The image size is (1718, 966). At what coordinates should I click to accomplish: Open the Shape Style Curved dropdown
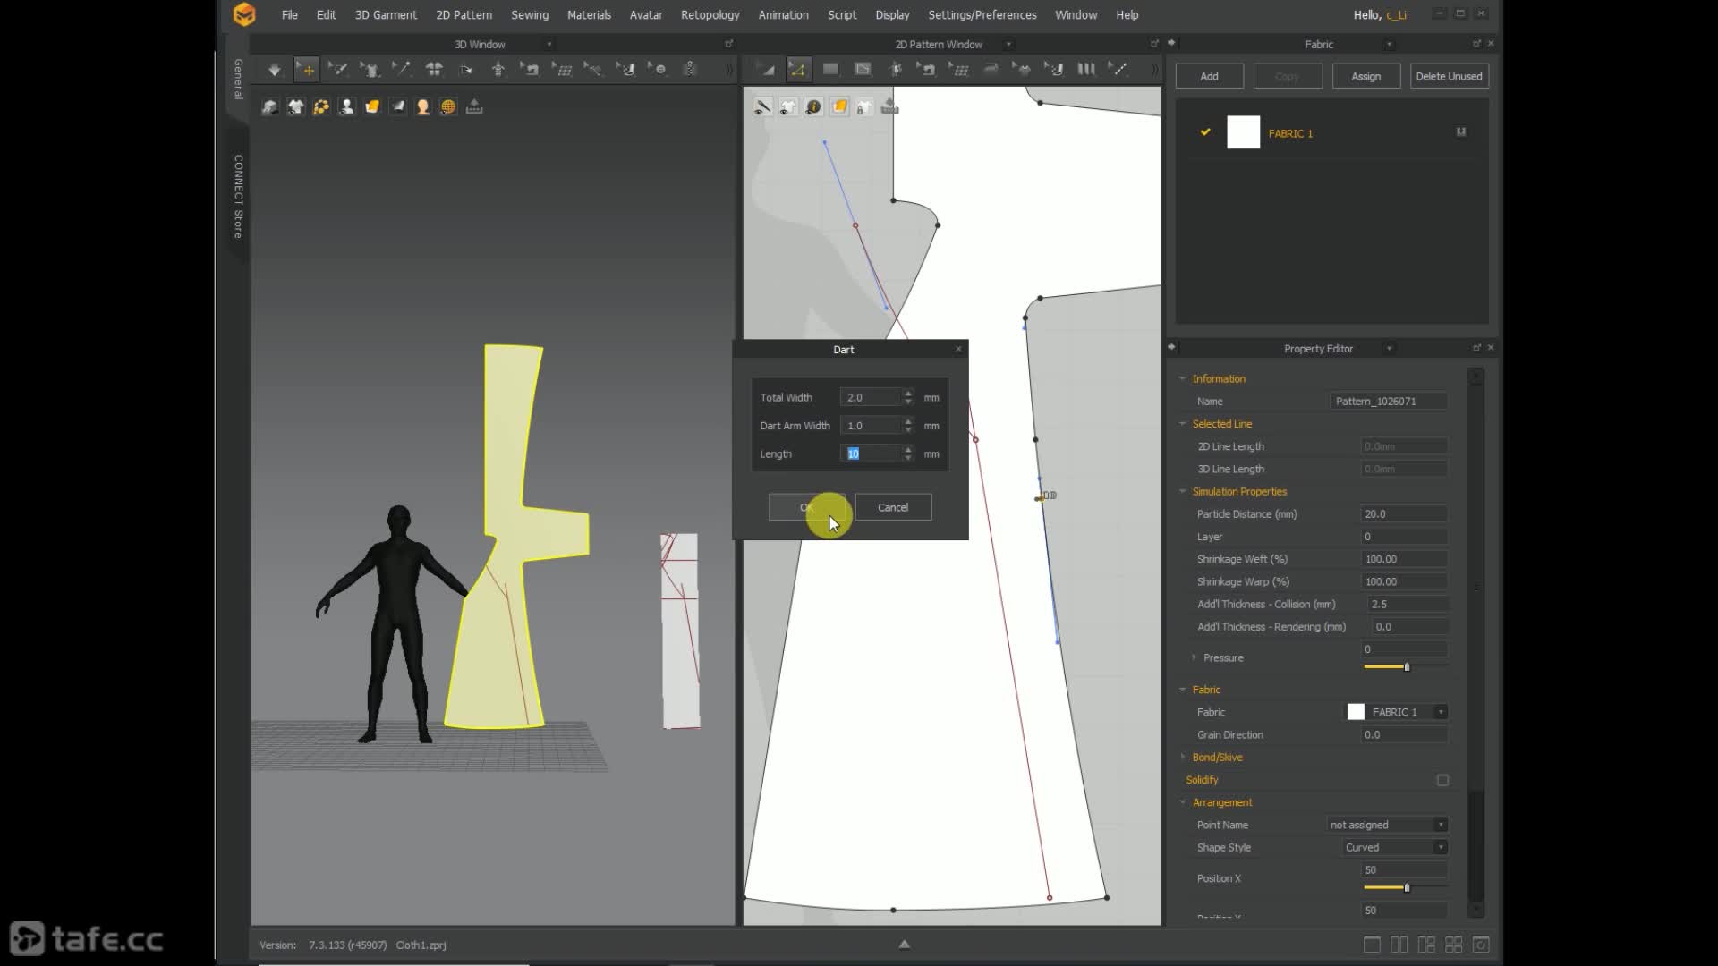(x=1441, y=847)
